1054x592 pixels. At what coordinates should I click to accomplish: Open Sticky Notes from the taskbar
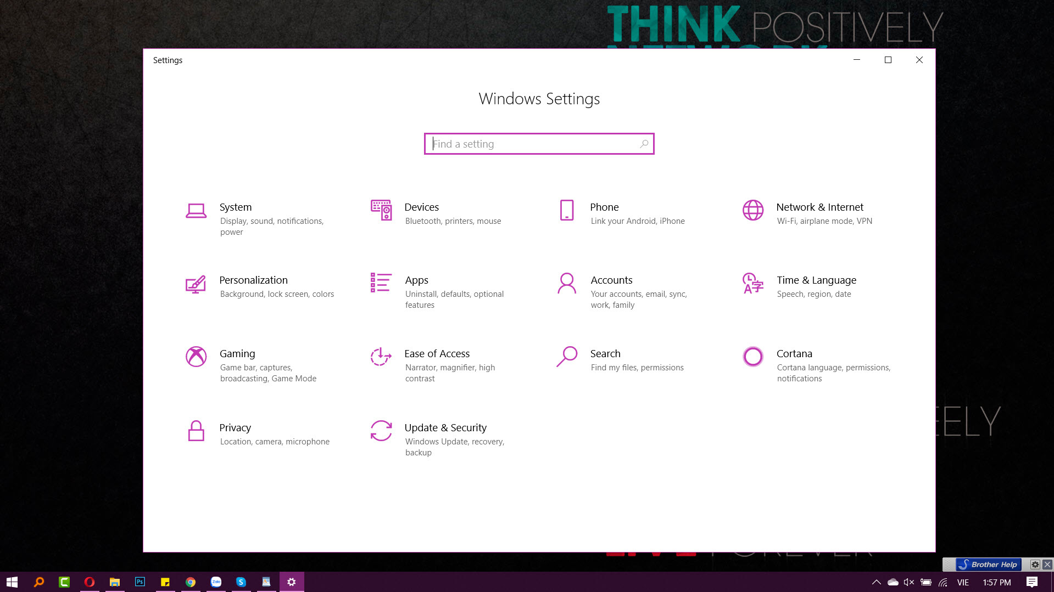(x=165, y=582)
